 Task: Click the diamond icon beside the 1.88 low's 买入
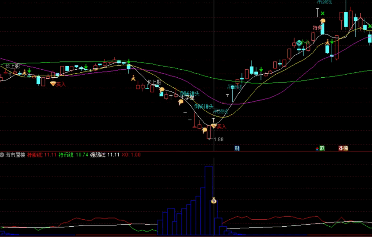[x=214, y=126]
